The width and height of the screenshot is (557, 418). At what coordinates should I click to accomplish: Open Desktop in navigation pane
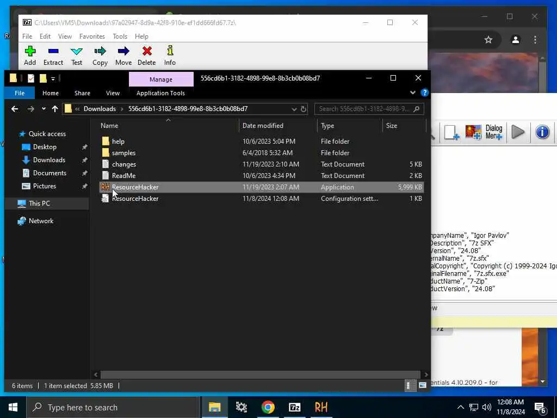pos(45,147)
